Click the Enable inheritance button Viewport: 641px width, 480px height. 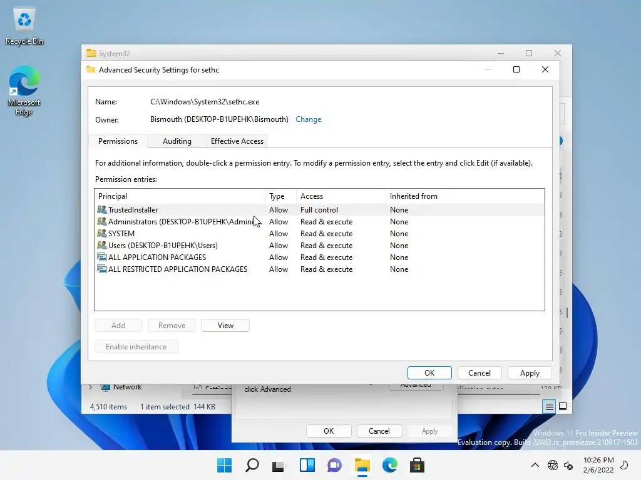(136, 346)
